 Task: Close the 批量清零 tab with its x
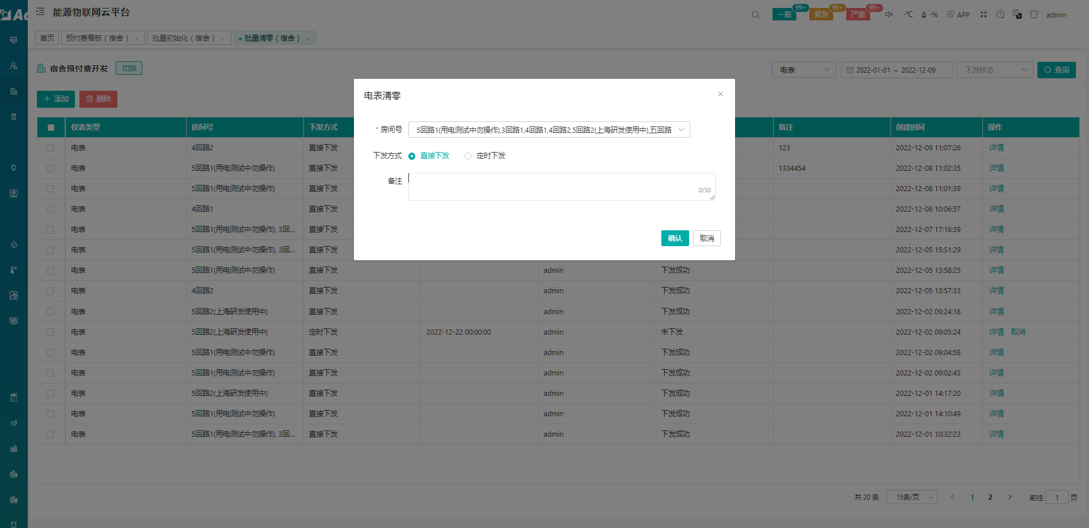[308, 39]
